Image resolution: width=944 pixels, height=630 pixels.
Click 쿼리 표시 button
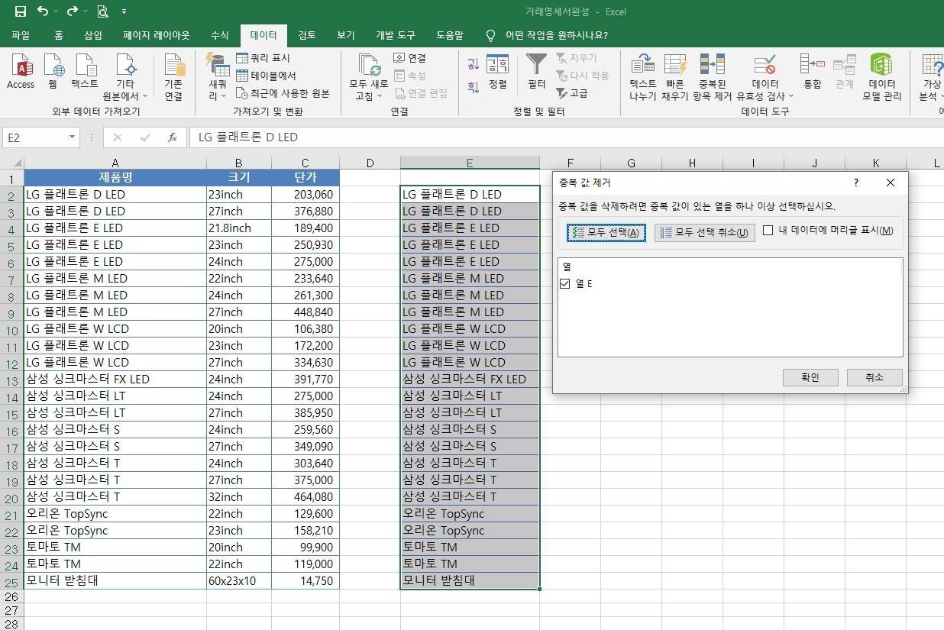tap(263, 58)
